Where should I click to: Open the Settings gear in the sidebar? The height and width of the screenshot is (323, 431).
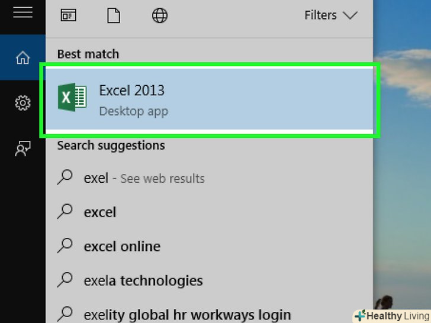(22, 103)
